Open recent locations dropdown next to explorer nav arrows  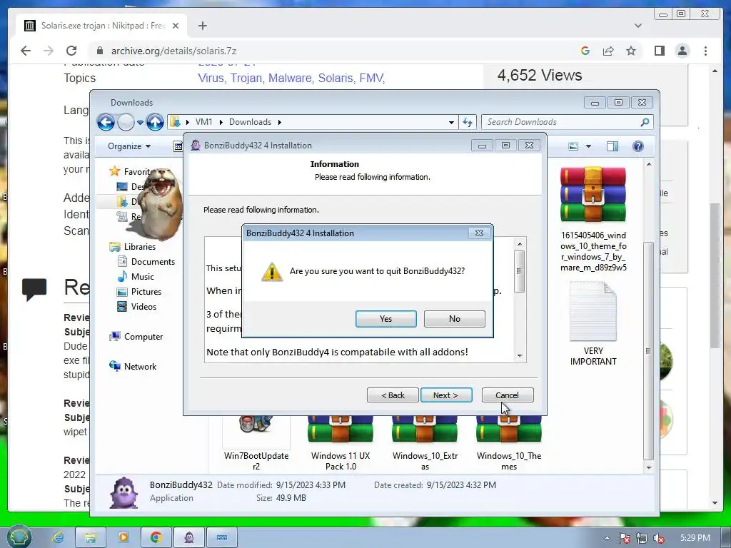[140, 123]
